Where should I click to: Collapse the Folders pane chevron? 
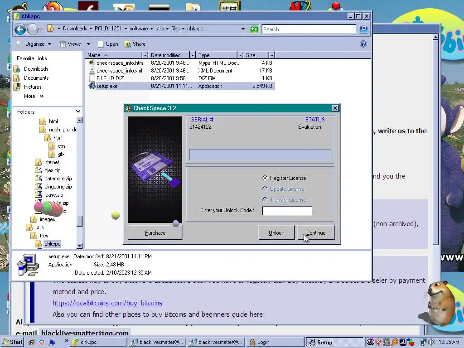pyautogui.click(x=78, y=111)
